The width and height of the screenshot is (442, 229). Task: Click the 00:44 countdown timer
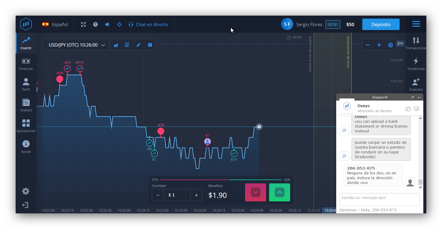[x=294, y=37]
